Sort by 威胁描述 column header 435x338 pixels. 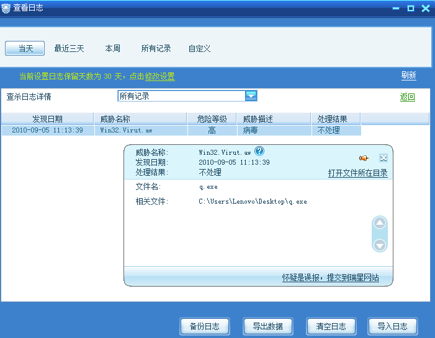274,119
